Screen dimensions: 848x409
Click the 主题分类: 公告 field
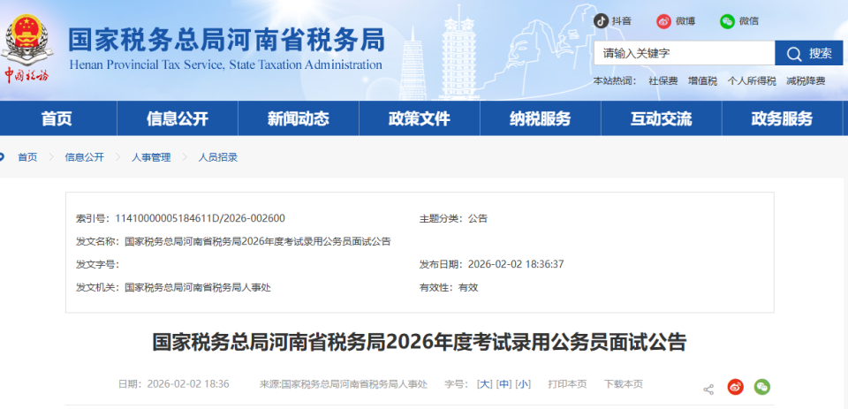[x=454, y=218]
